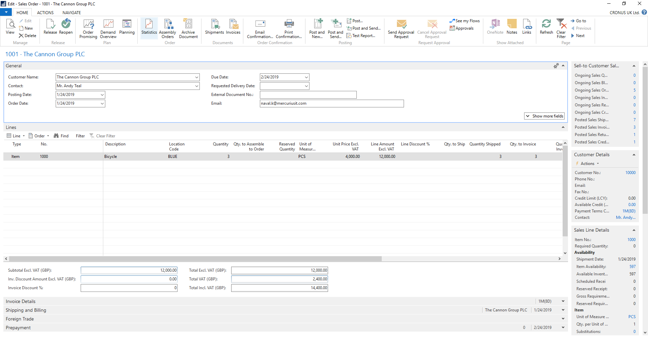Open Demand Overview

(108, 29)
